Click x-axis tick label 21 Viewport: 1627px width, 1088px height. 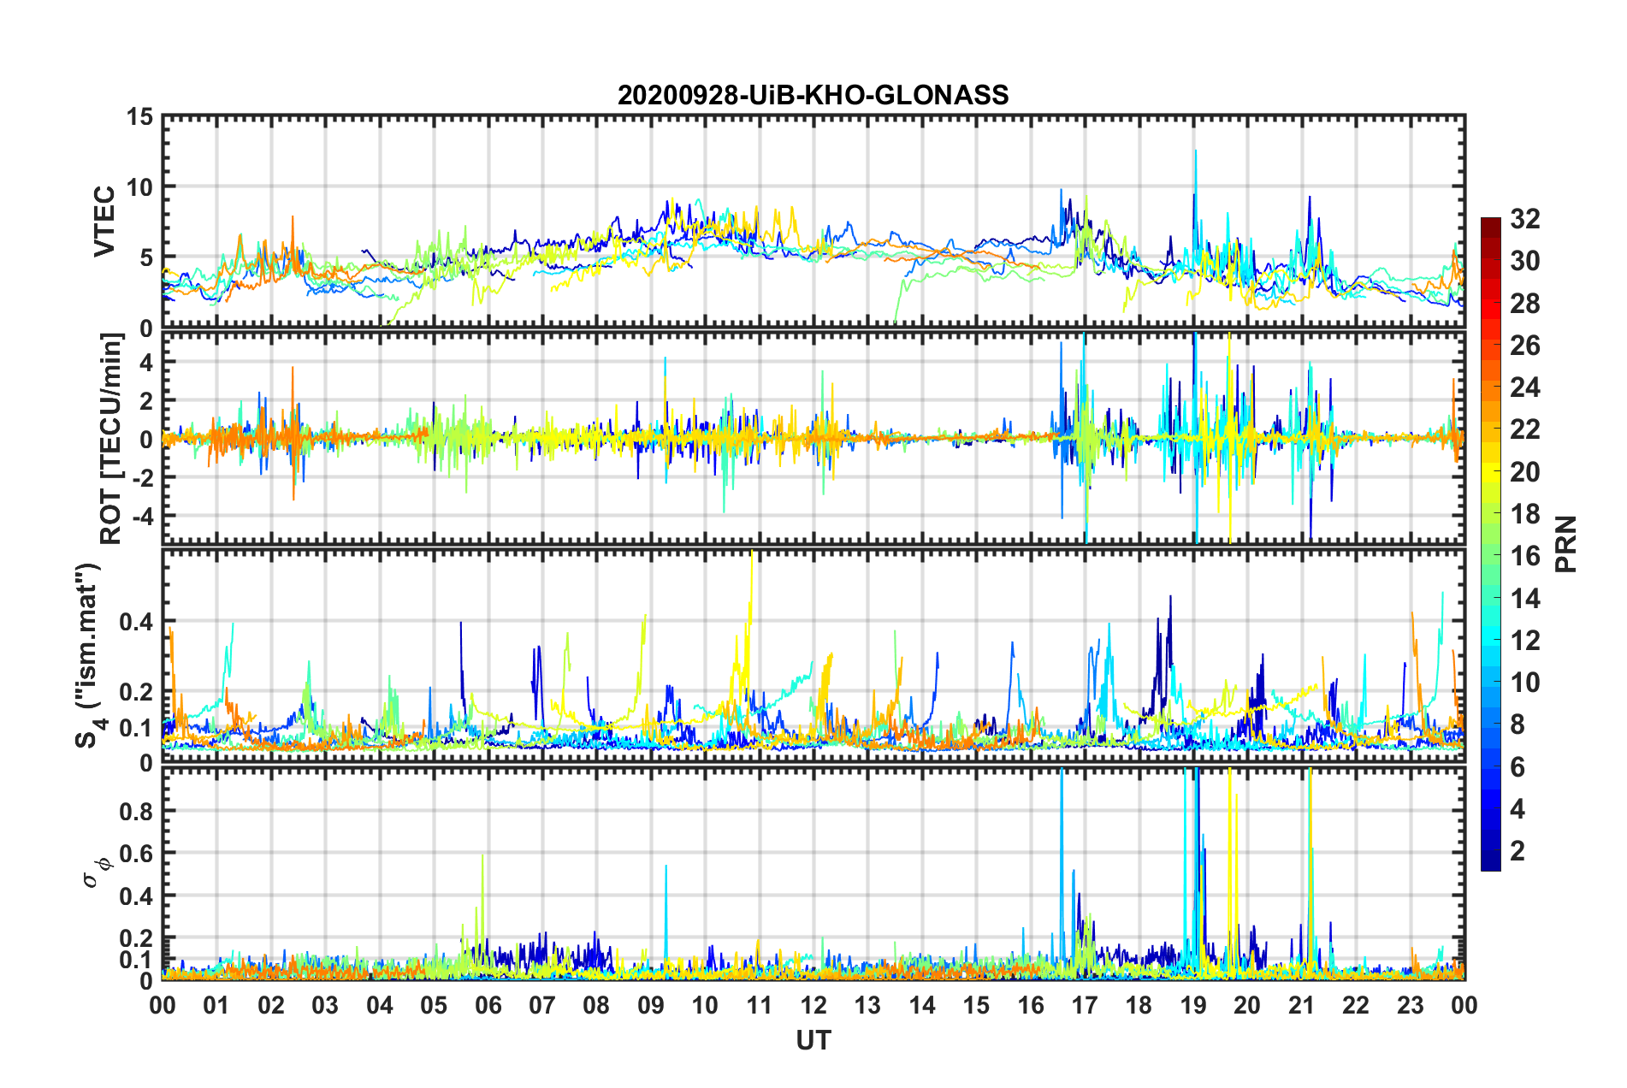tap(1302, 1005)
